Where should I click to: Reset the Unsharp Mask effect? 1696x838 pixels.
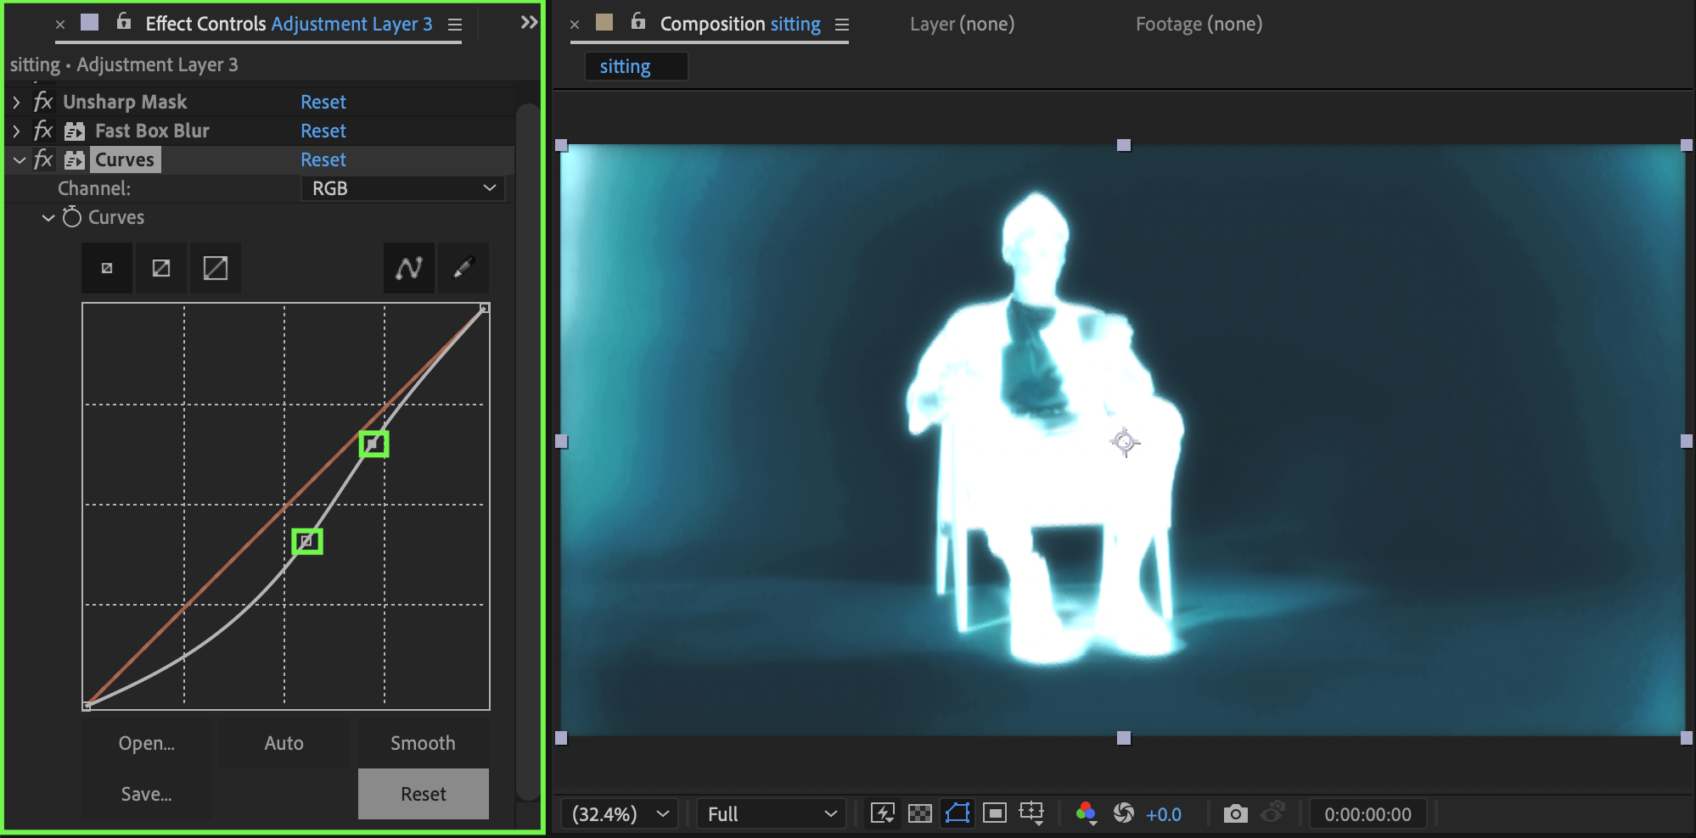(x=323, y=102)
